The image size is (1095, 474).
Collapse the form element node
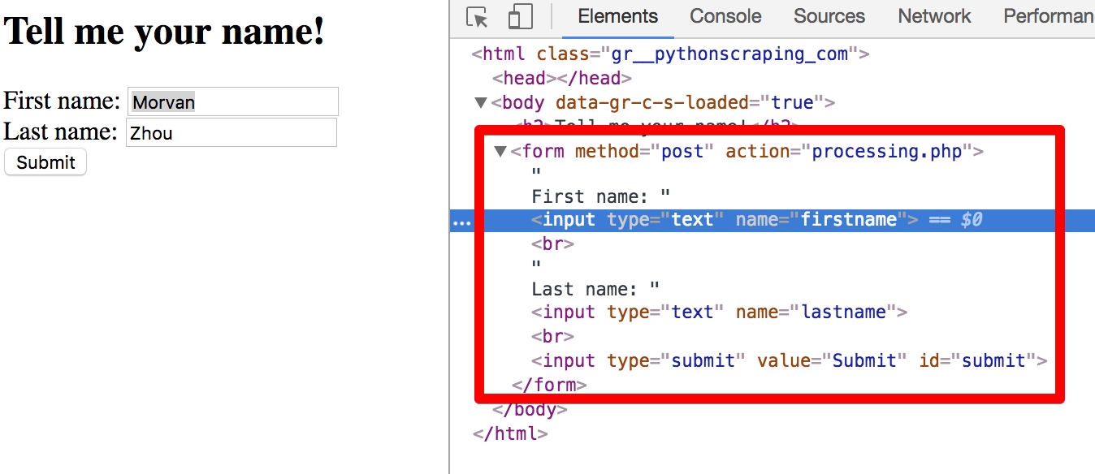click(500, 152)
